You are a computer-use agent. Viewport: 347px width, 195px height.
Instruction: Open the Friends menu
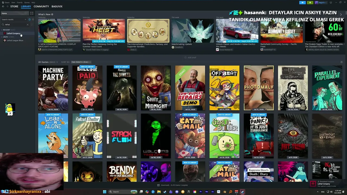coord(20,2)
